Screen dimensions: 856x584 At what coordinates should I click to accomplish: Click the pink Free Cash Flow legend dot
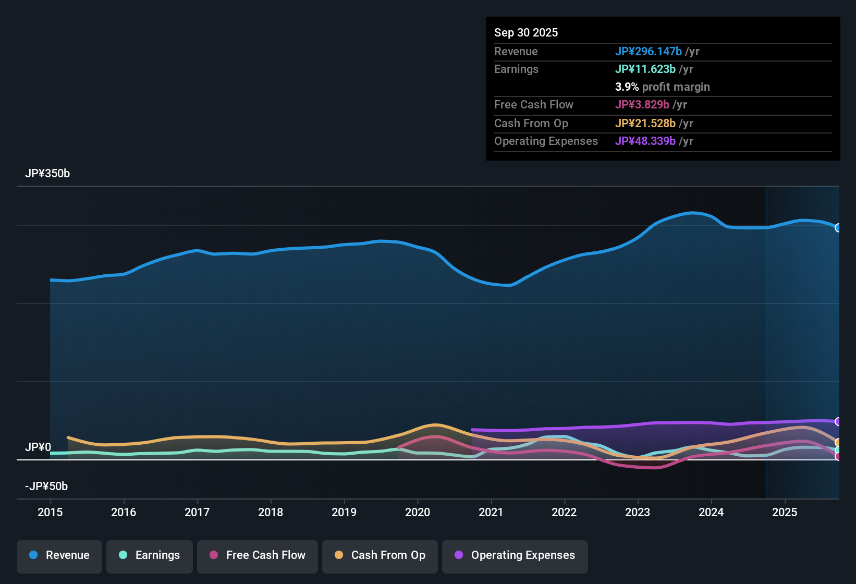coord(213,555)
